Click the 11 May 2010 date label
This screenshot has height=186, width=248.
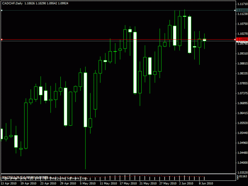(108, 183)
